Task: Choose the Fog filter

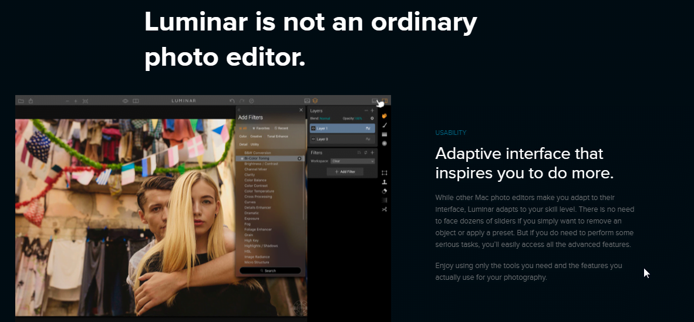Action: click(247, 224)
